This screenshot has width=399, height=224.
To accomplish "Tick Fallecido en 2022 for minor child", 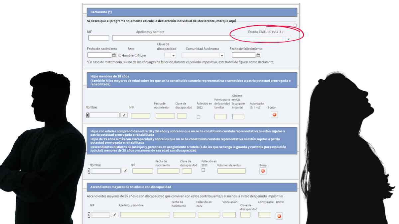I will [x=199, y=117].
